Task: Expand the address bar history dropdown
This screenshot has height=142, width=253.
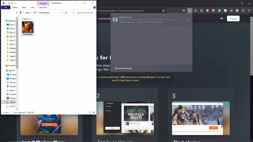Action: click(61, 13)
